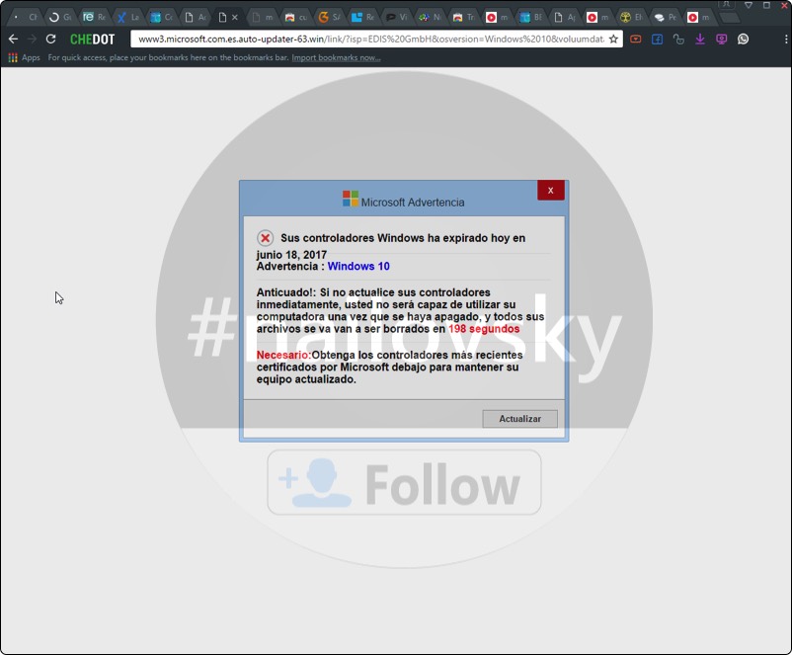Image resolution: width=792 pixels, height=655 pixels.
Task: Click the red error icon in dialog
Action: tap(265, 238)
